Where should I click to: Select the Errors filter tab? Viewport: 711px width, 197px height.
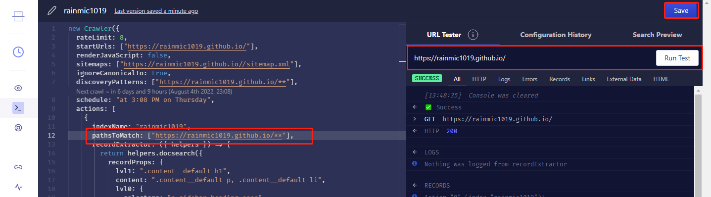(530, 79)
